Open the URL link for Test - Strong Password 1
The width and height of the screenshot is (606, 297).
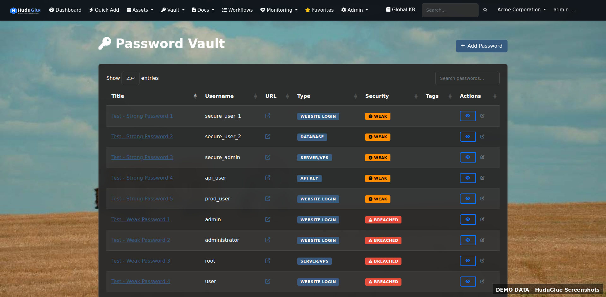(267, 116)
